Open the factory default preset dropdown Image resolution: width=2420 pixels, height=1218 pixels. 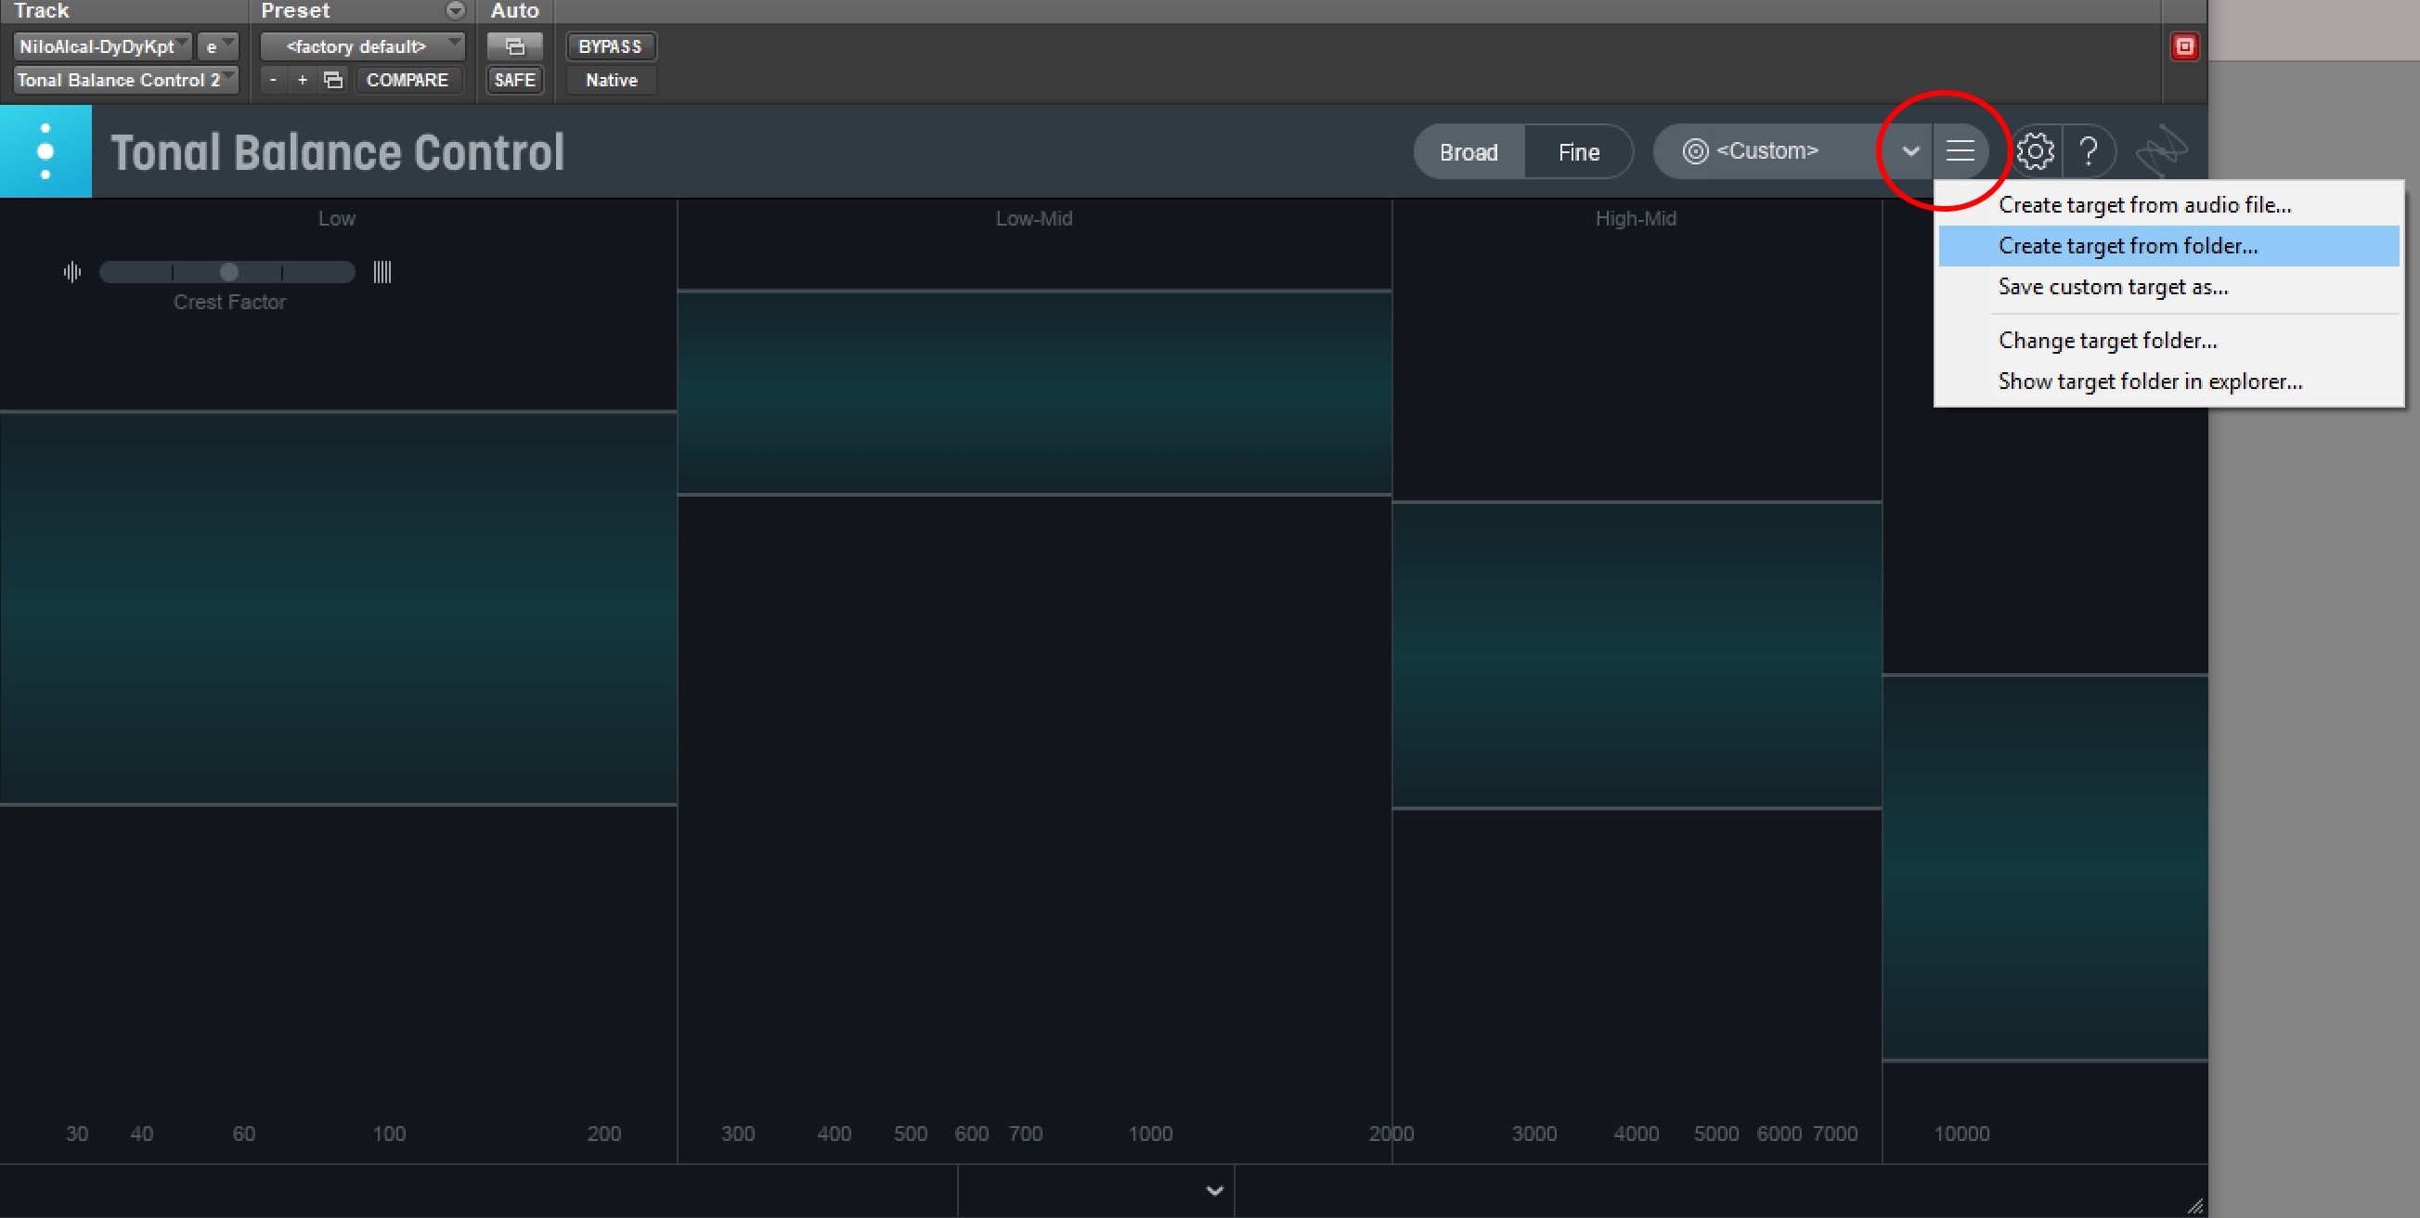[x=362, y=46]
